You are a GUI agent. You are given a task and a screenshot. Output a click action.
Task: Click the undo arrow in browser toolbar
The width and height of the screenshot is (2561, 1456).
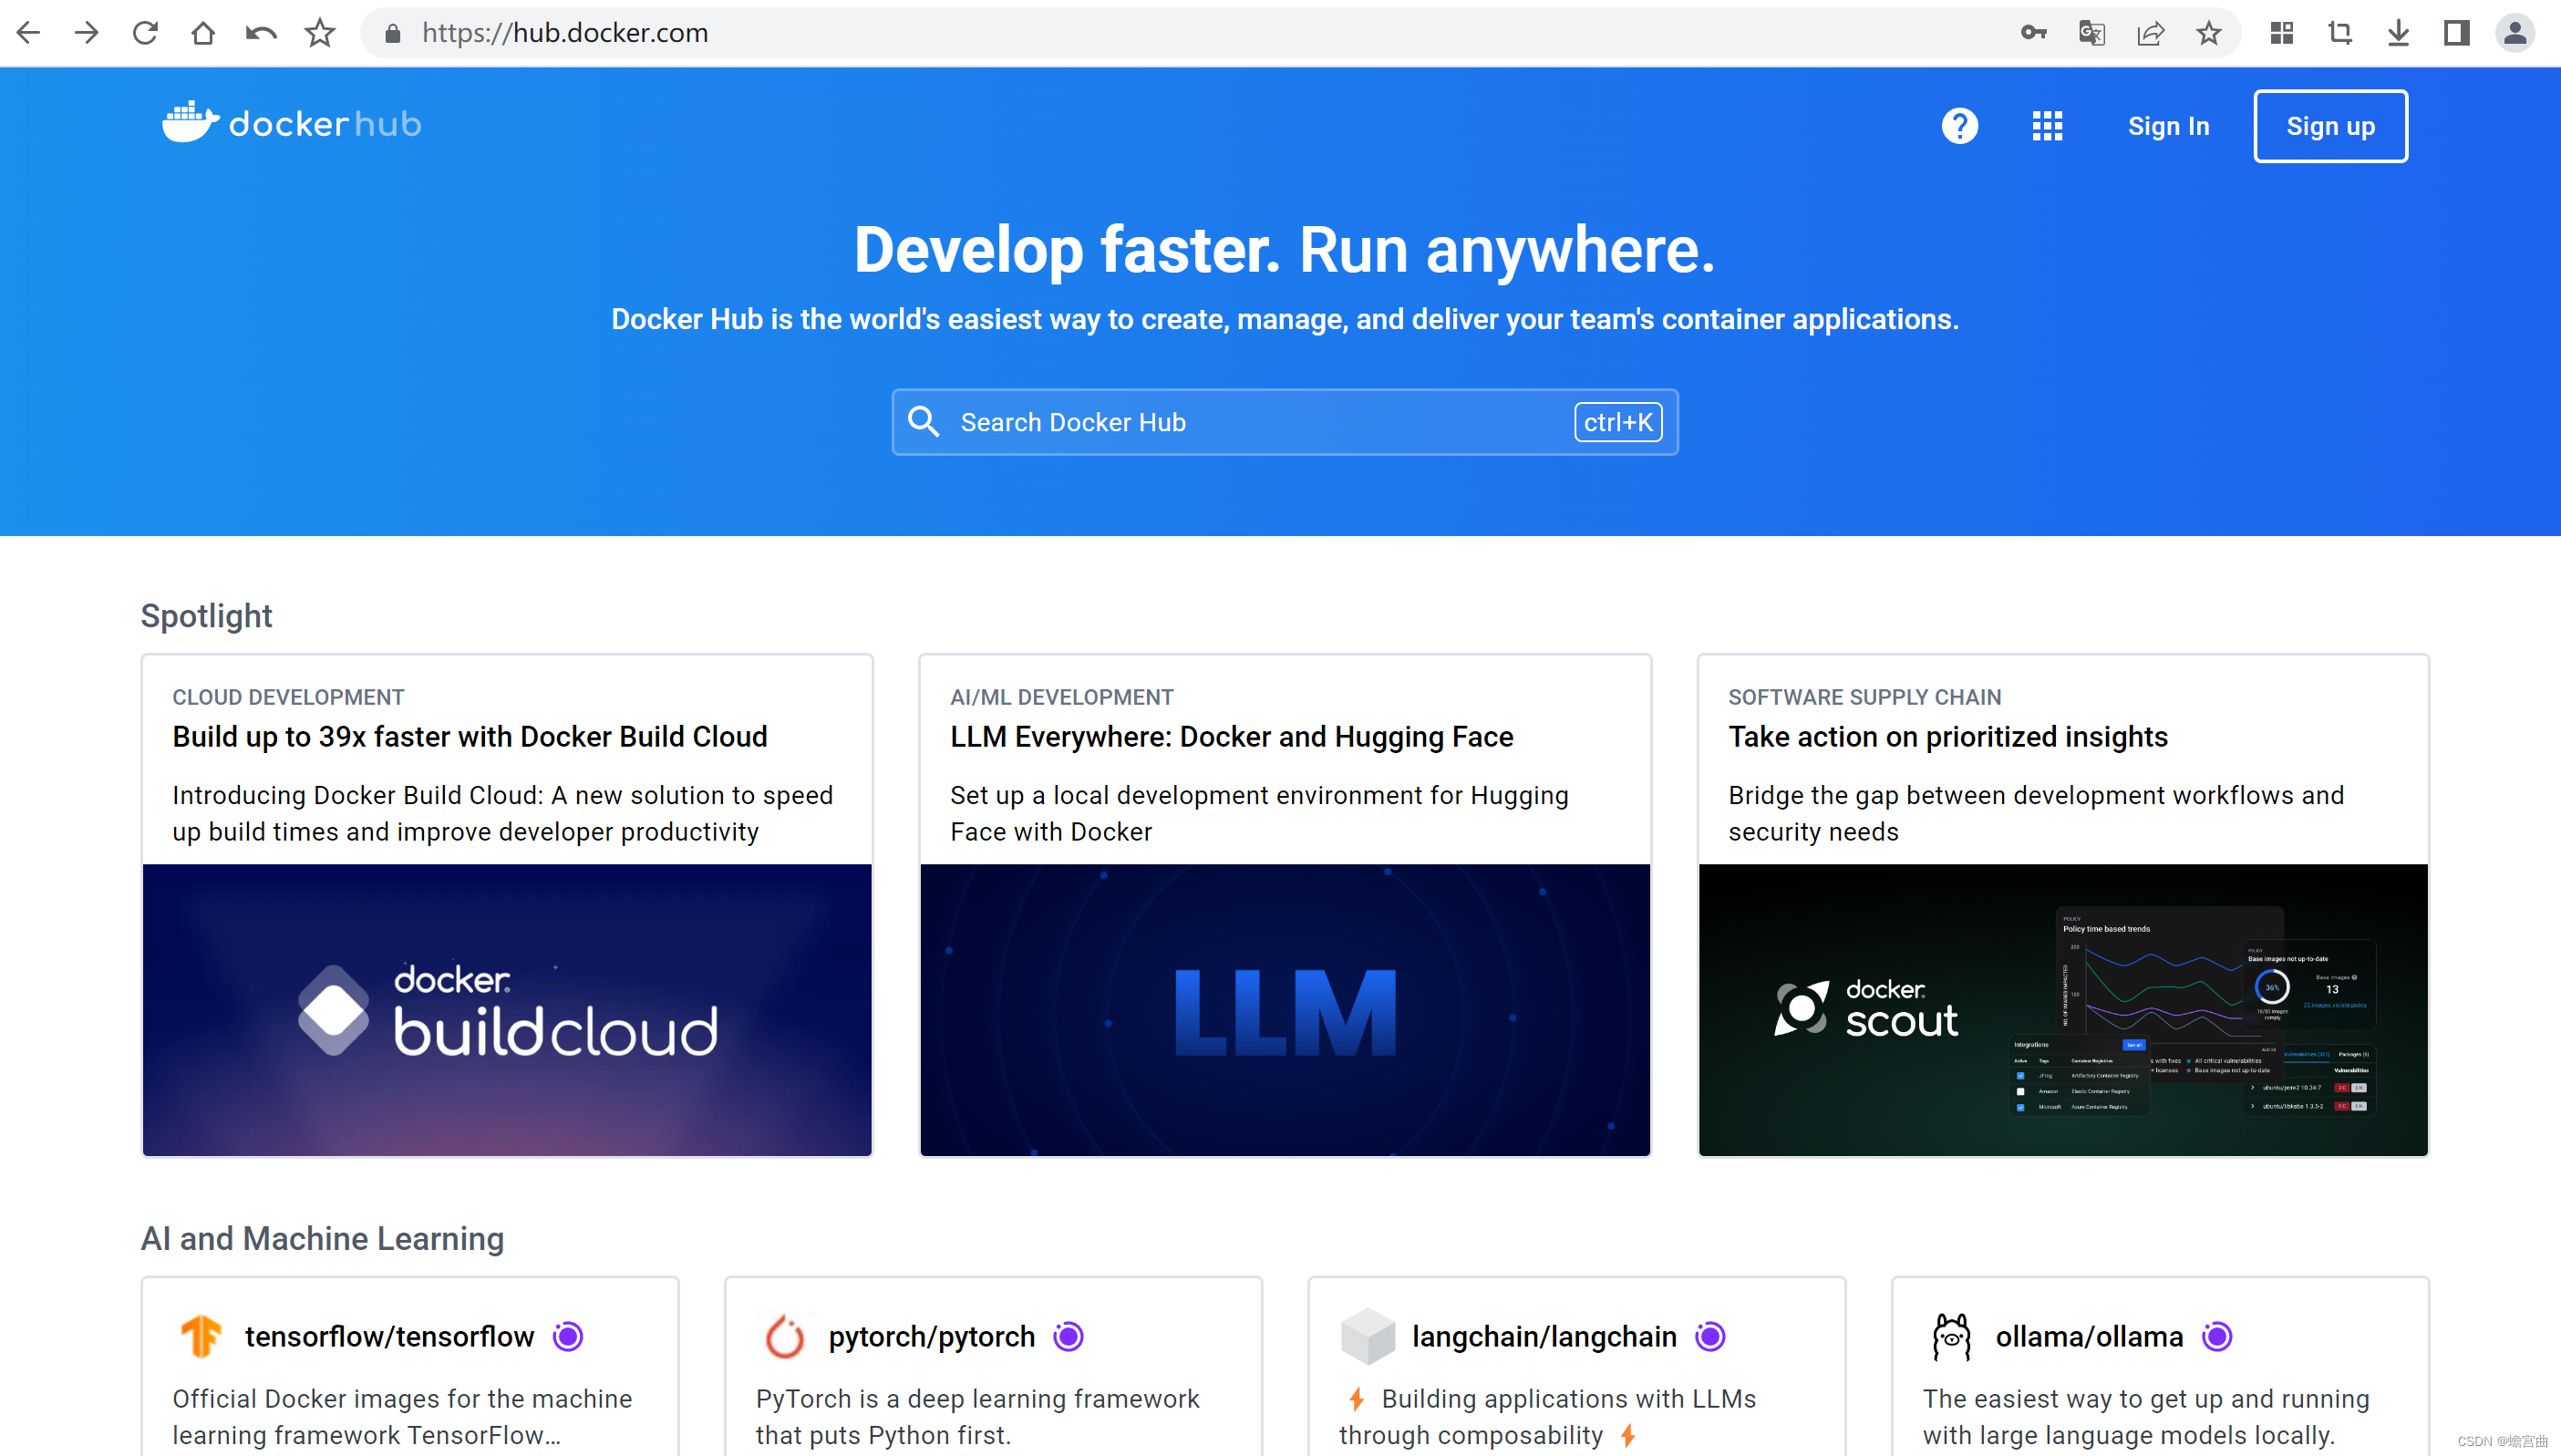click(261, 33)
